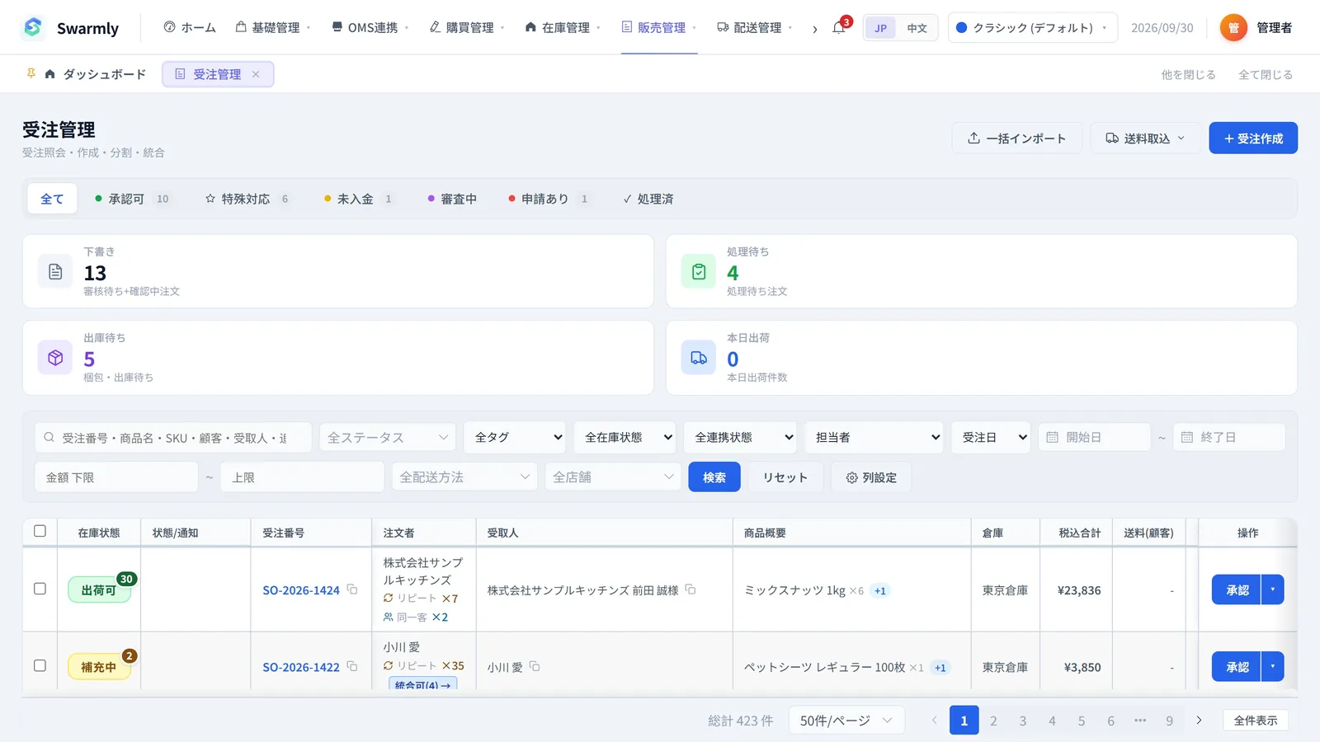Switch language to 中文

(917, 28)
